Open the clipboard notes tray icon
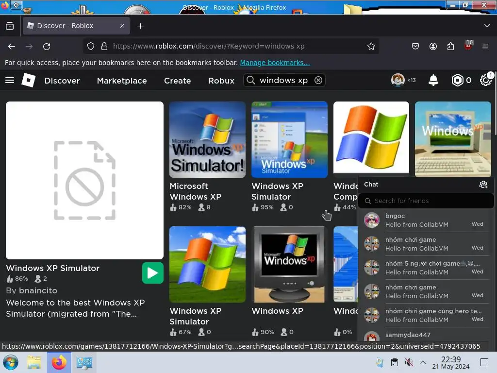Viewport: 497px width, 373px height. pos(394,362)
